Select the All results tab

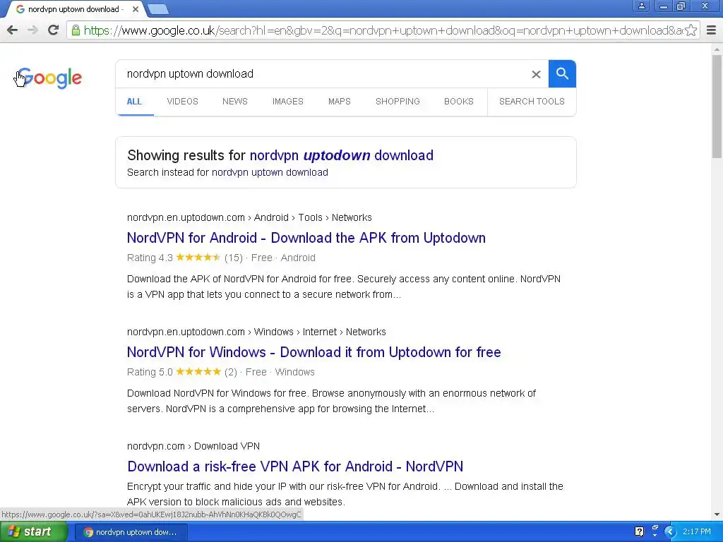[134, 102]
